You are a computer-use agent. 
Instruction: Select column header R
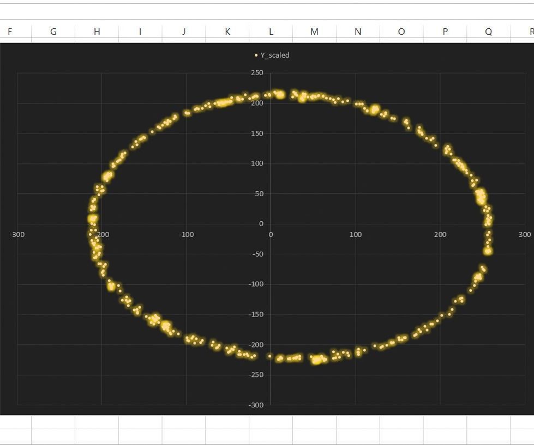[530, 31]
